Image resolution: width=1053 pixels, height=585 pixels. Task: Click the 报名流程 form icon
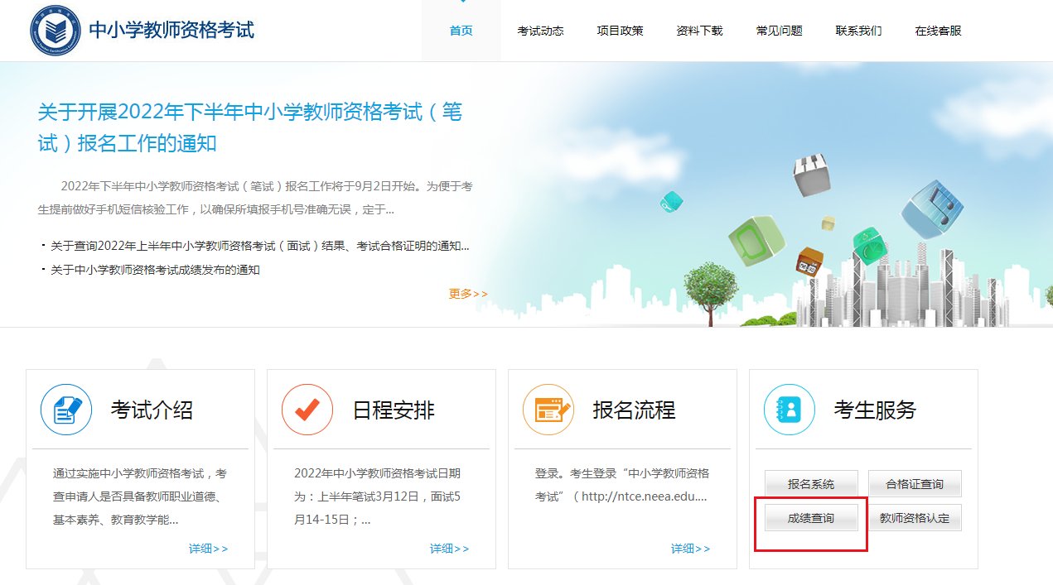[548, 410]
